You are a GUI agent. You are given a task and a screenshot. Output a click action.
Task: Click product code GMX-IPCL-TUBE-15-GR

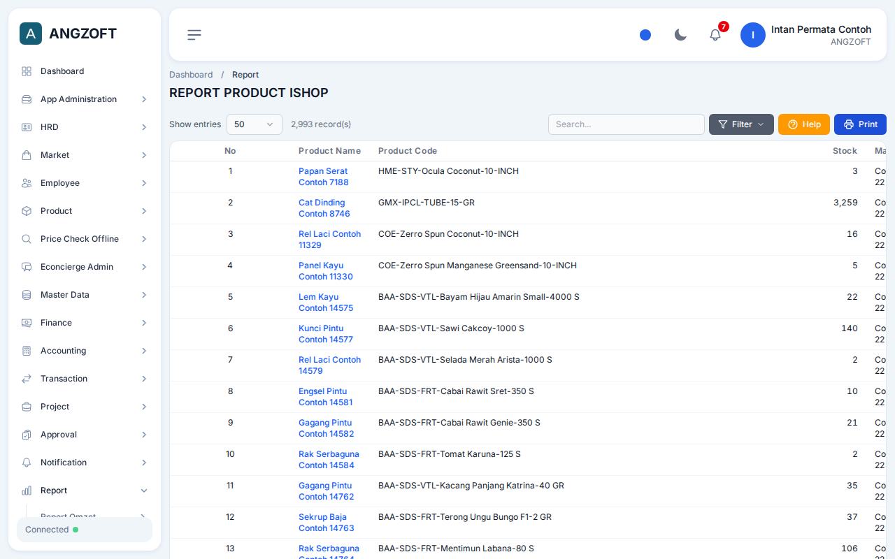pos(427,203)
